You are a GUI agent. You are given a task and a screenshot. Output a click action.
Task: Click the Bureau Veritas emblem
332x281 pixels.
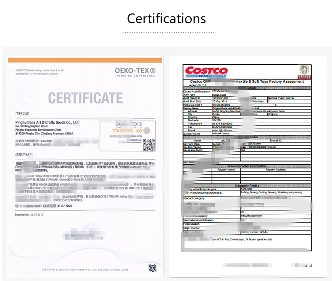click(304, 72)
